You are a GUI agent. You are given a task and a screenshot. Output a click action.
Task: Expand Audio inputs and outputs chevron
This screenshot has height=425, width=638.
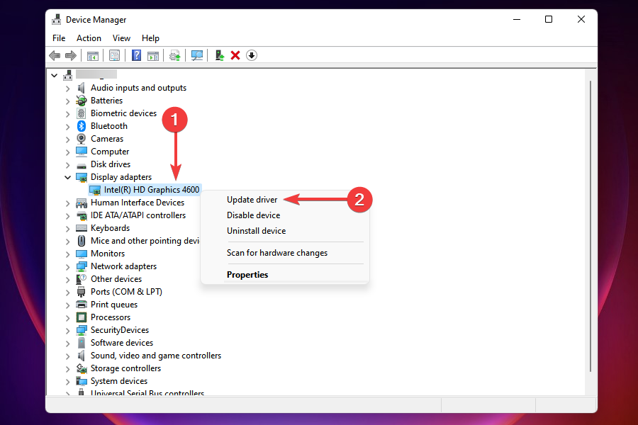67,89
